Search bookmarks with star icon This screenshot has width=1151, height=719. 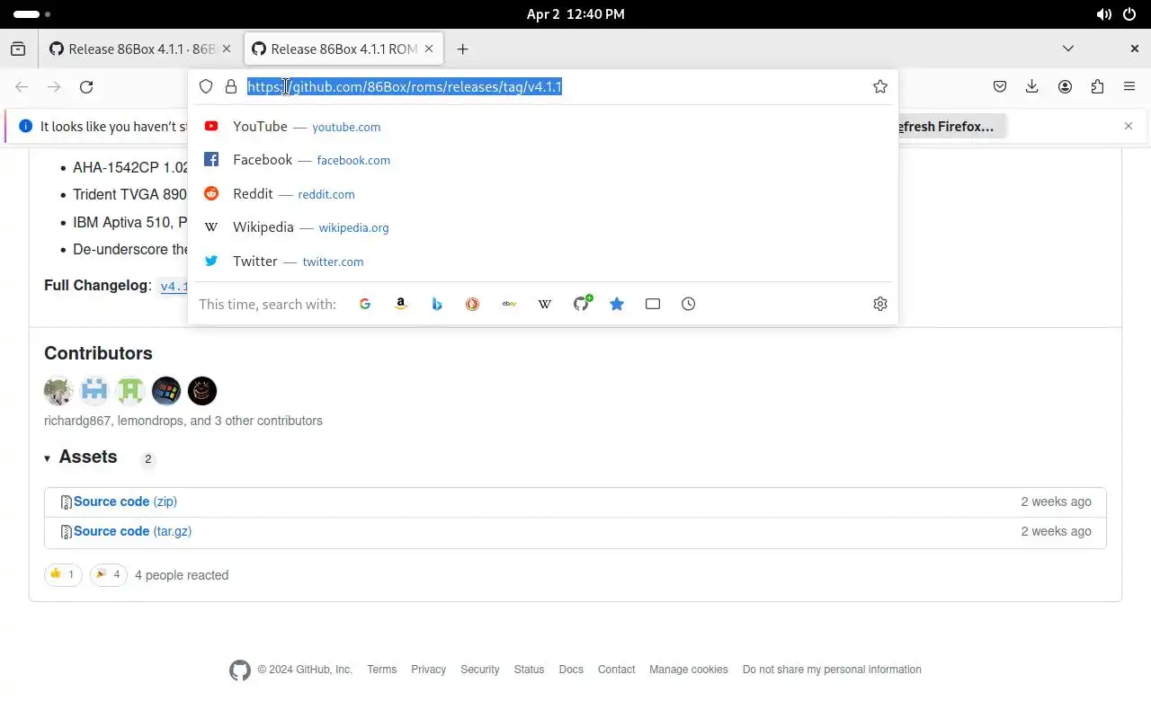click(x=617, y=304)
